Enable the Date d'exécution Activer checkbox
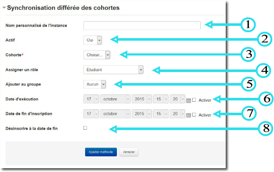The width and height of the screenshot is (274, 172). click(194, 100)
